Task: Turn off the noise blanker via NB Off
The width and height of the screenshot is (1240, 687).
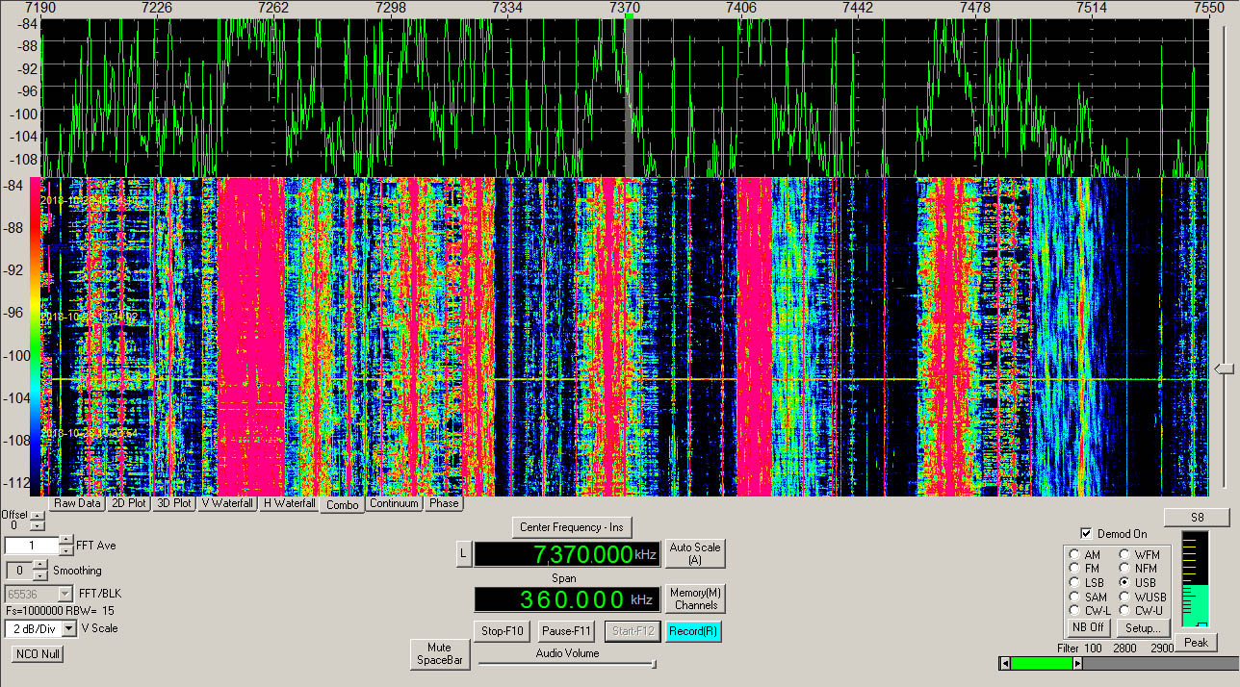Action: [1089, 627]
